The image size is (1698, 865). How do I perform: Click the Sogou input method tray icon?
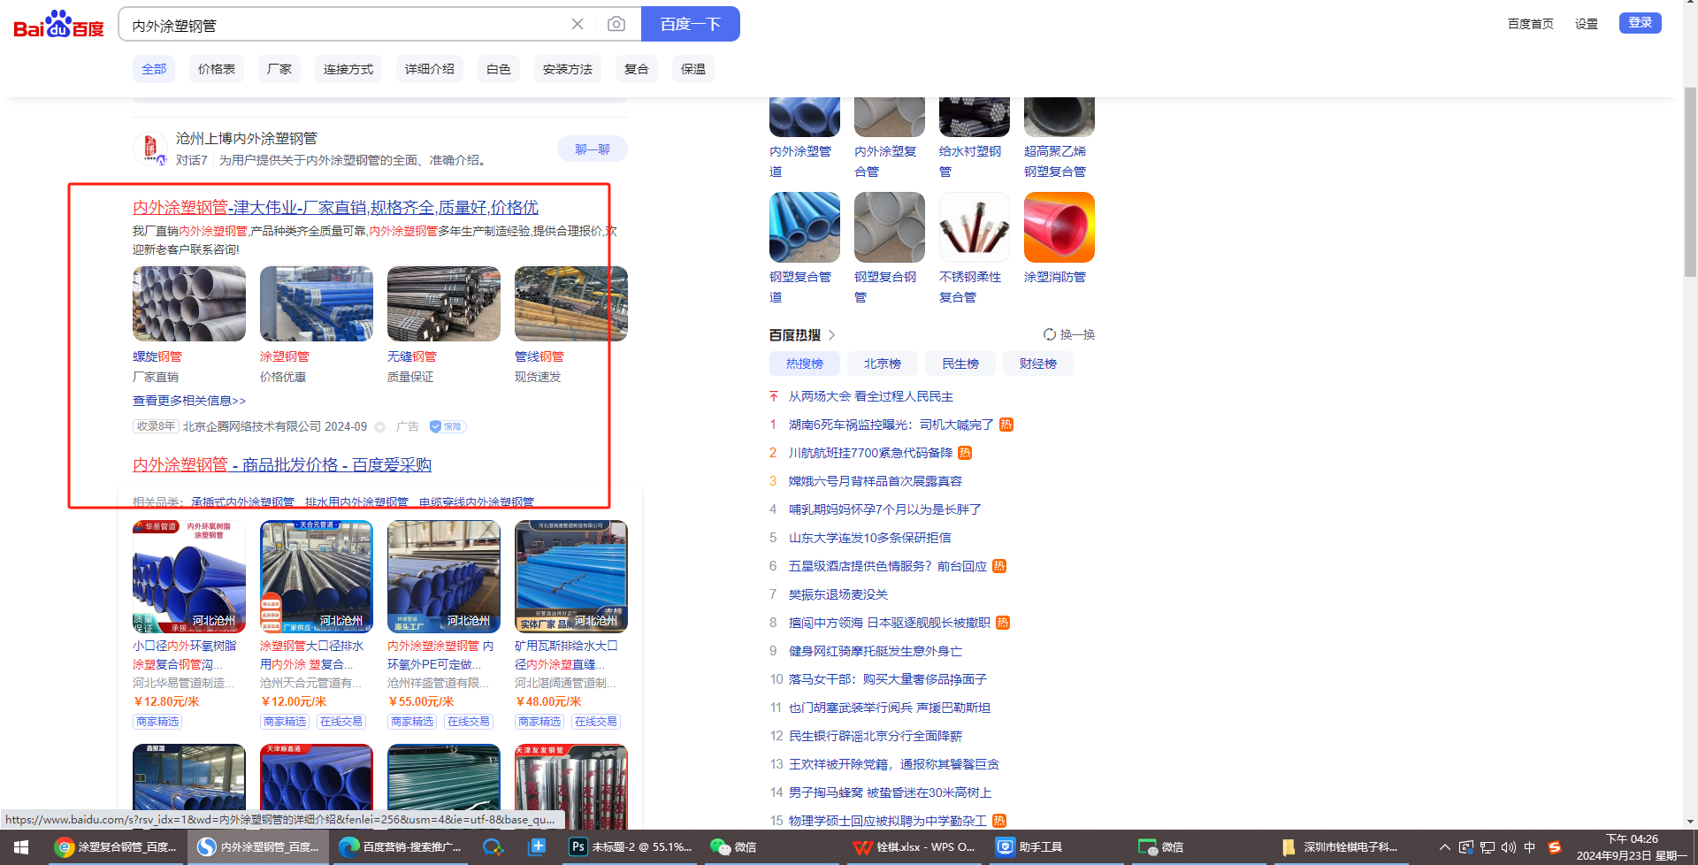coord(1554,847)
